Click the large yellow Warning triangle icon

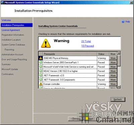46,43
